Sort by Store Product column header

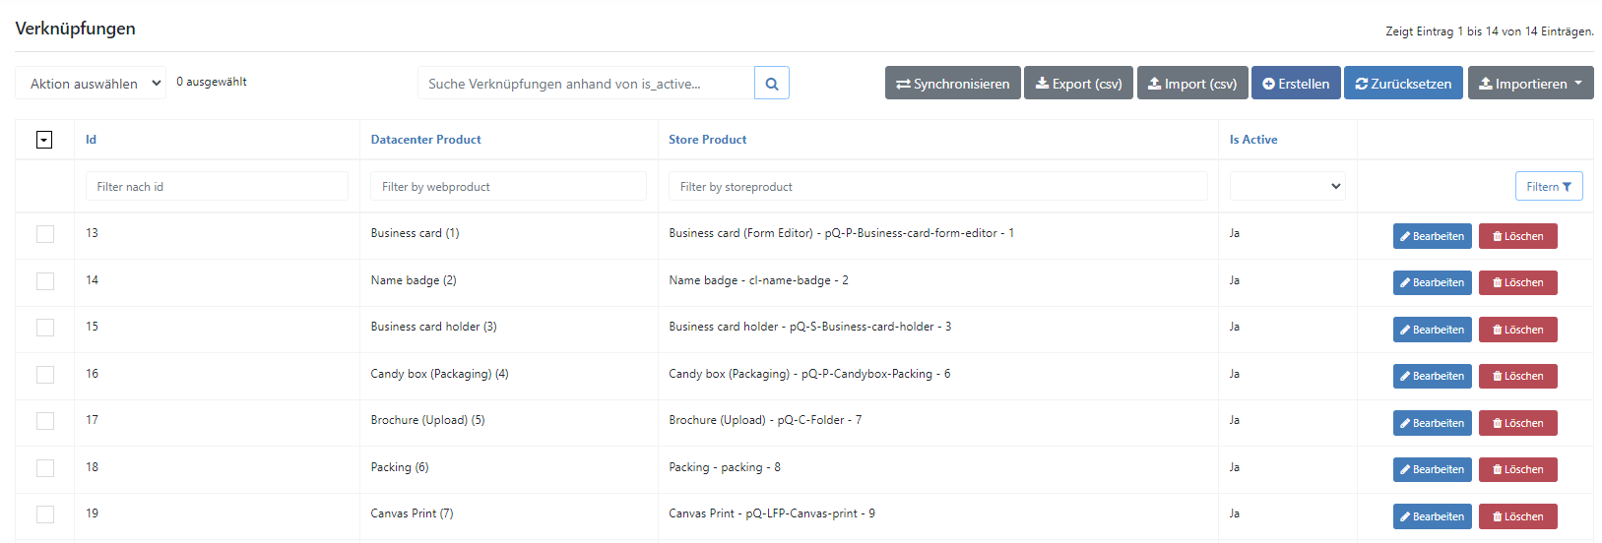pos(707,140)
